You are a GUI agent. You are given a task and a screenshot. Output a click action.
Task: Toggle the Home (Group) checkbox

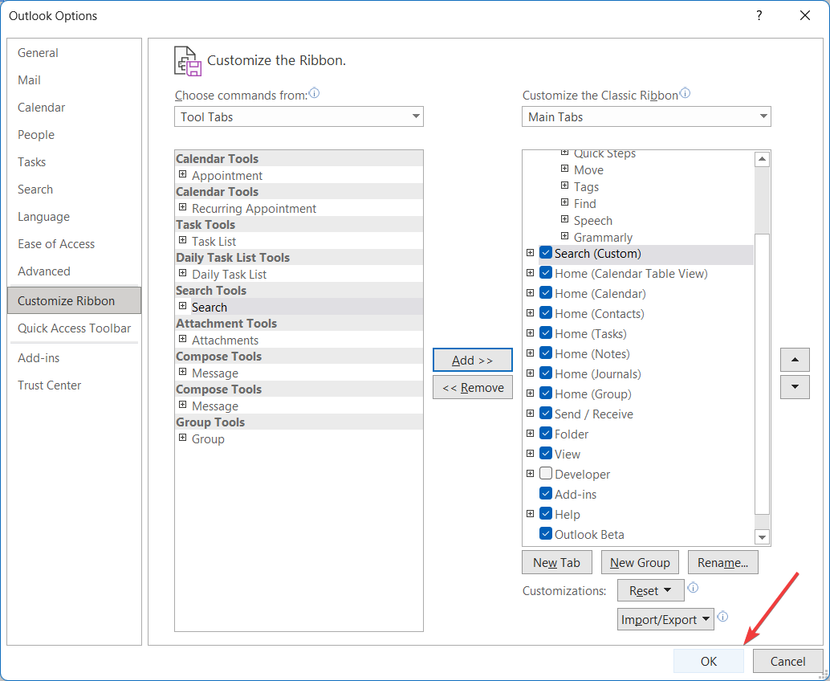546,394
